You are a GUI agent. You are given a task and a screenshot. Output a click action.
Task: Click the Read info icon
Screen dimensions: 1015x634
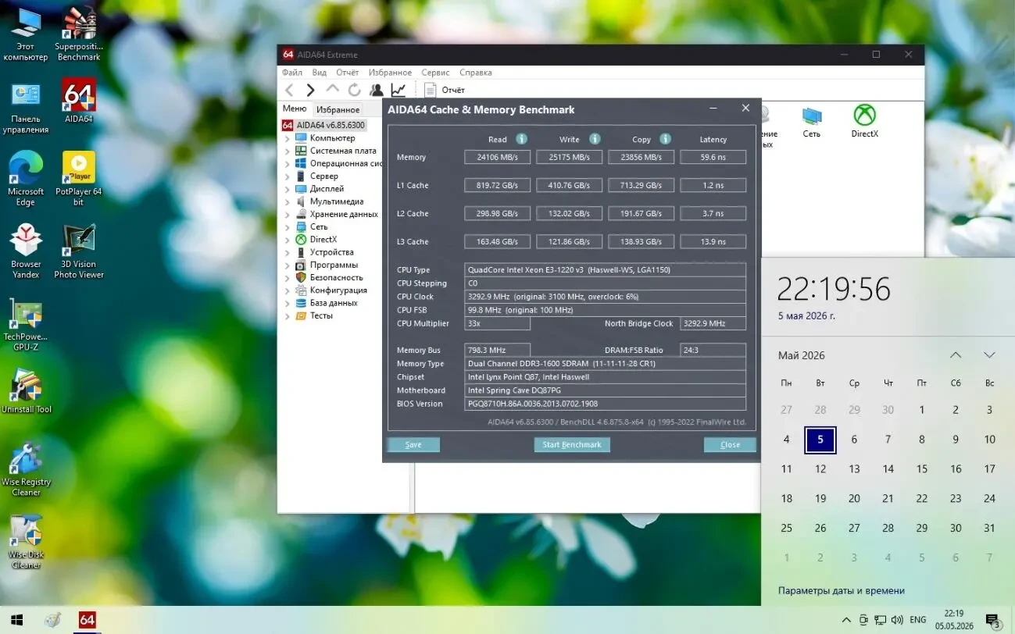tap(521, 139)
